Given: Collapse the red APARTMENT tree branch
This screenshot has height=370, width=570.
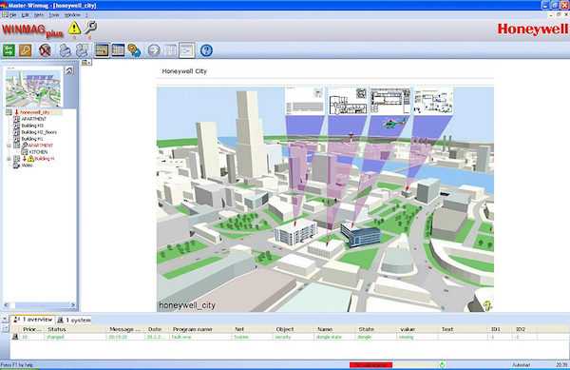Looking at the screenshot, I should (x=9, y=146).
